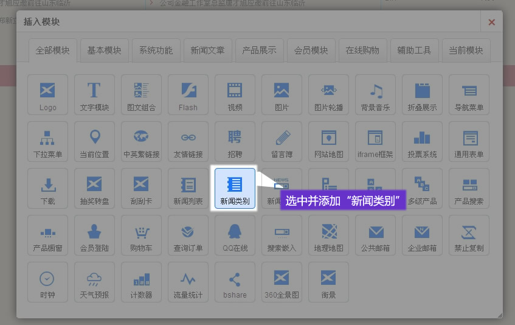Viewport: 515px width, 325px height.
Task: Pick the 背景音乐 music module
Action: point(375,94)
